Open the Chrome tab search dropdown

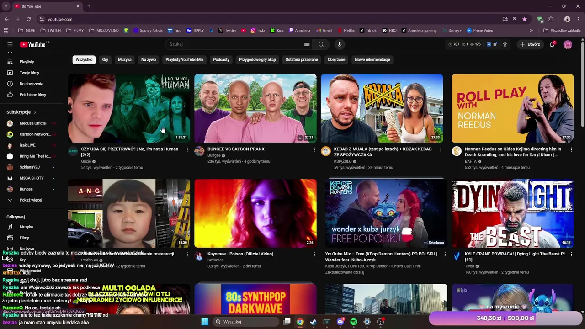(x=6, y=6)
